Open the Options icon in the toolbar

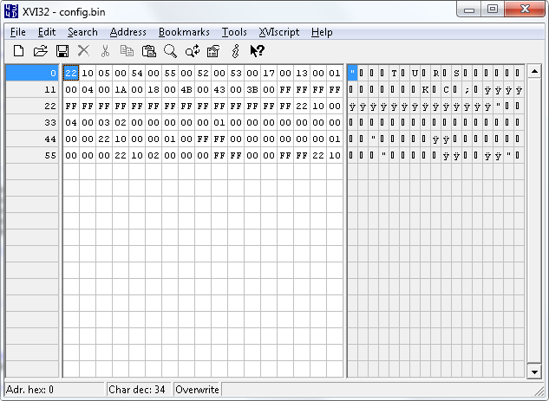point(213,51)
